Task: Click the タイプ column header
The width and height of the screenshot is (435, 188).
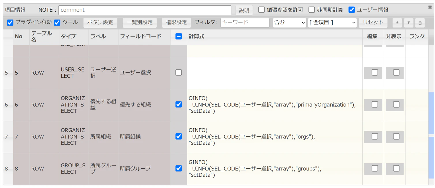Action: 74,37
